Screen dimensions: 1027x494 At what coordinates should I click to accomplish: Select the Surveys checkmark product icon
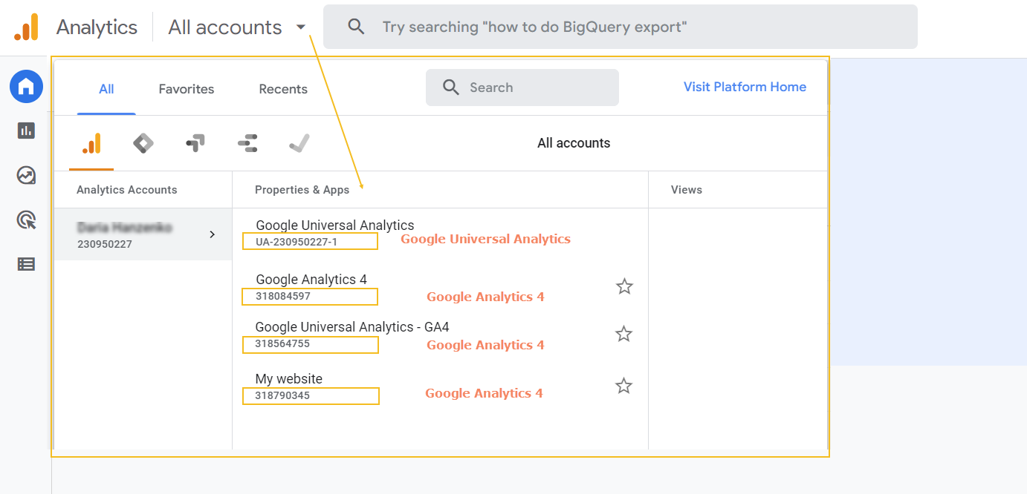pyautogui.click(x=299, y=143)
